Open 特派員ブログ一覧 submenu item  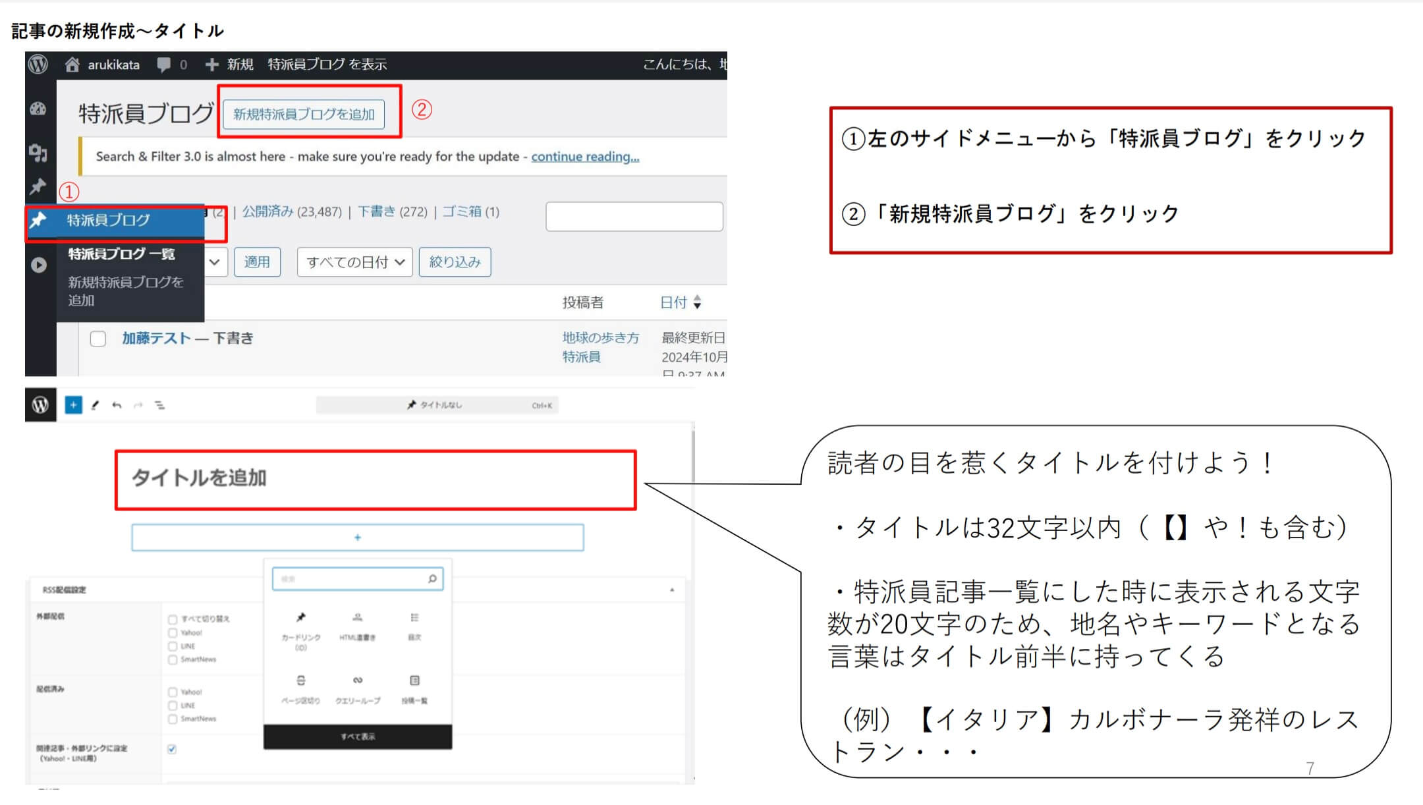pos(122,254)
